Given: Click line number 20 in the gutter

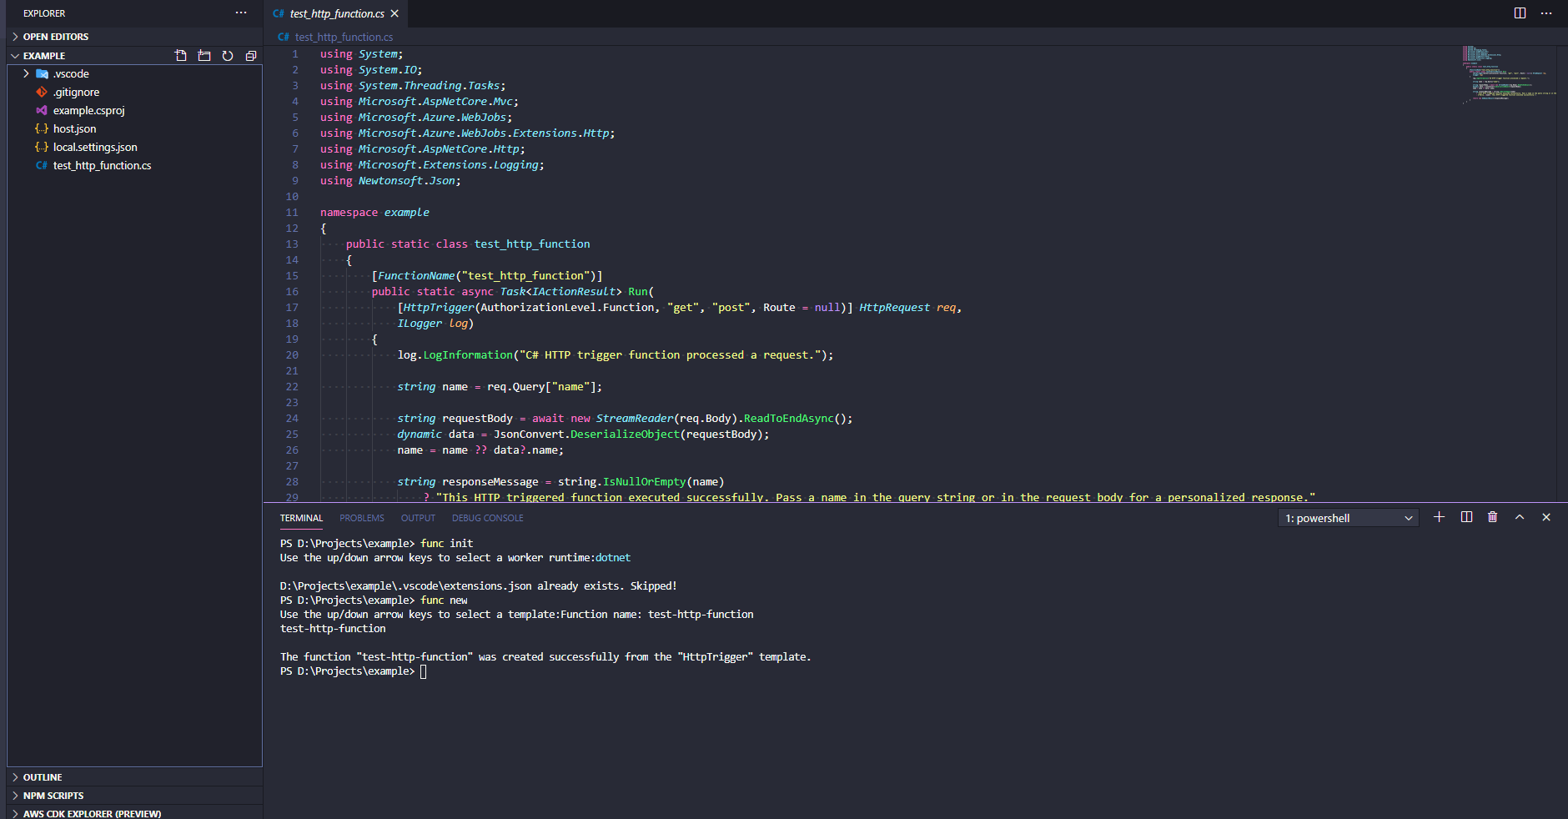Looking at the screenshot, I should (x=292, y=354).
